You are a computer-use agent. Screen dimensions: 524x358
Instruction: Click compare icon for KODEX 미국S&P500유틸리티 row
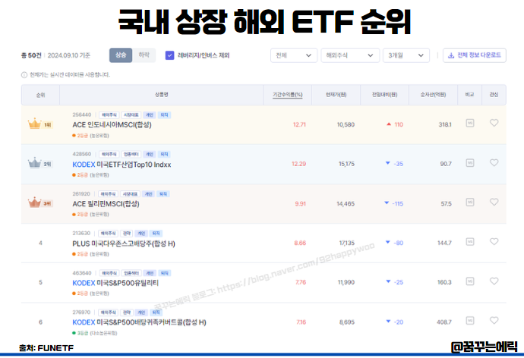[x=470, y=281]
